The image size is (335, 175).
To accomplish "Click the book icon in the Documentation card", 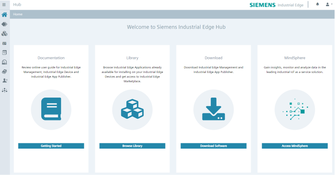I will pyautogui.click(x=51, y=109).
